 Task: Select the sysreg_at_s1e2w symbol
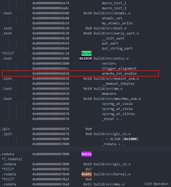coord(117,104)
